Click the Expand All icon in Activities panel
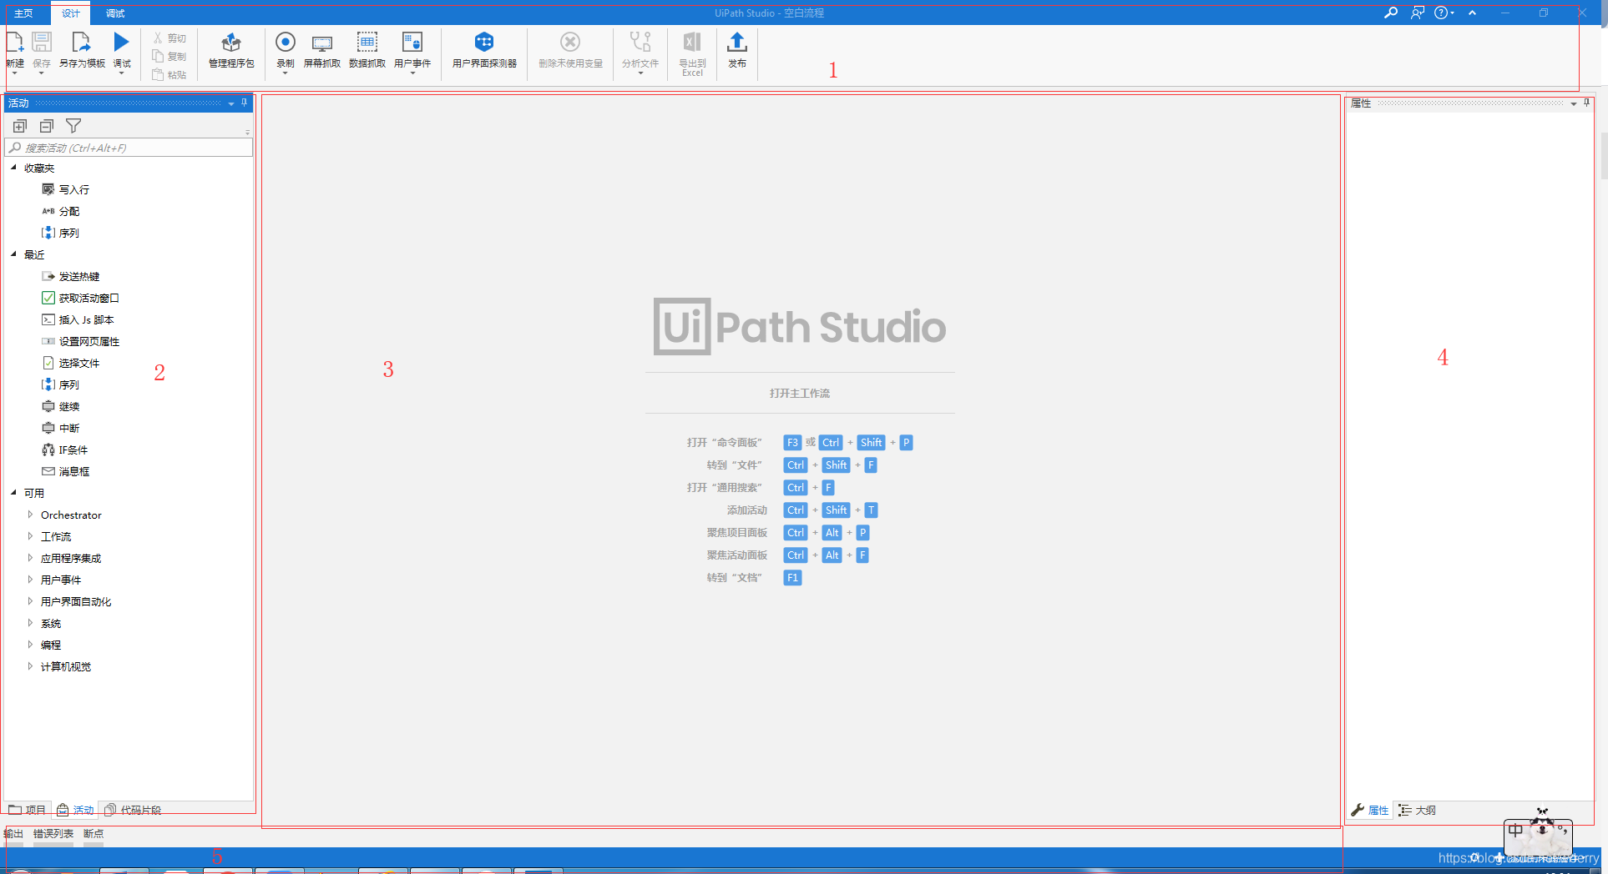1608x874 pixels. coord(20,126)
